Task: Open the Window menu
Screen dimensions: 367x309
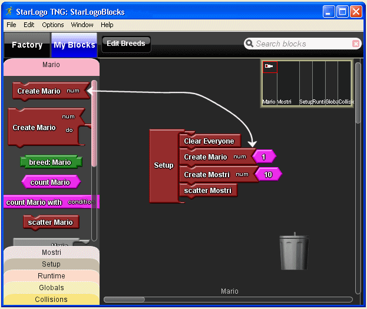Action: pyautogui.click(x=82, y=25)
